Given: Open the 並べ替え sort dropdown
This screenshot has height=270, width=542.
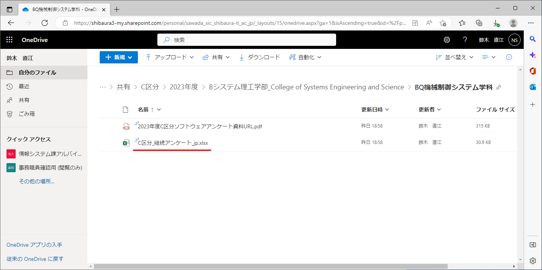Looking at the screenshot, I should [x=455, y=57].
